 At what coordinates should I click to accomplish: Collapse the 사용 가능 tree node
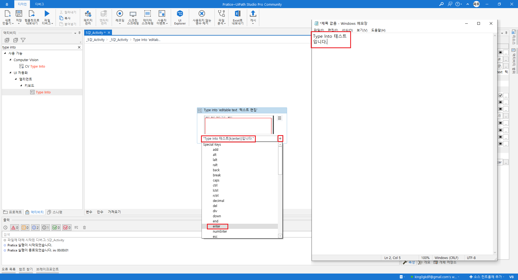click(5, 53)
